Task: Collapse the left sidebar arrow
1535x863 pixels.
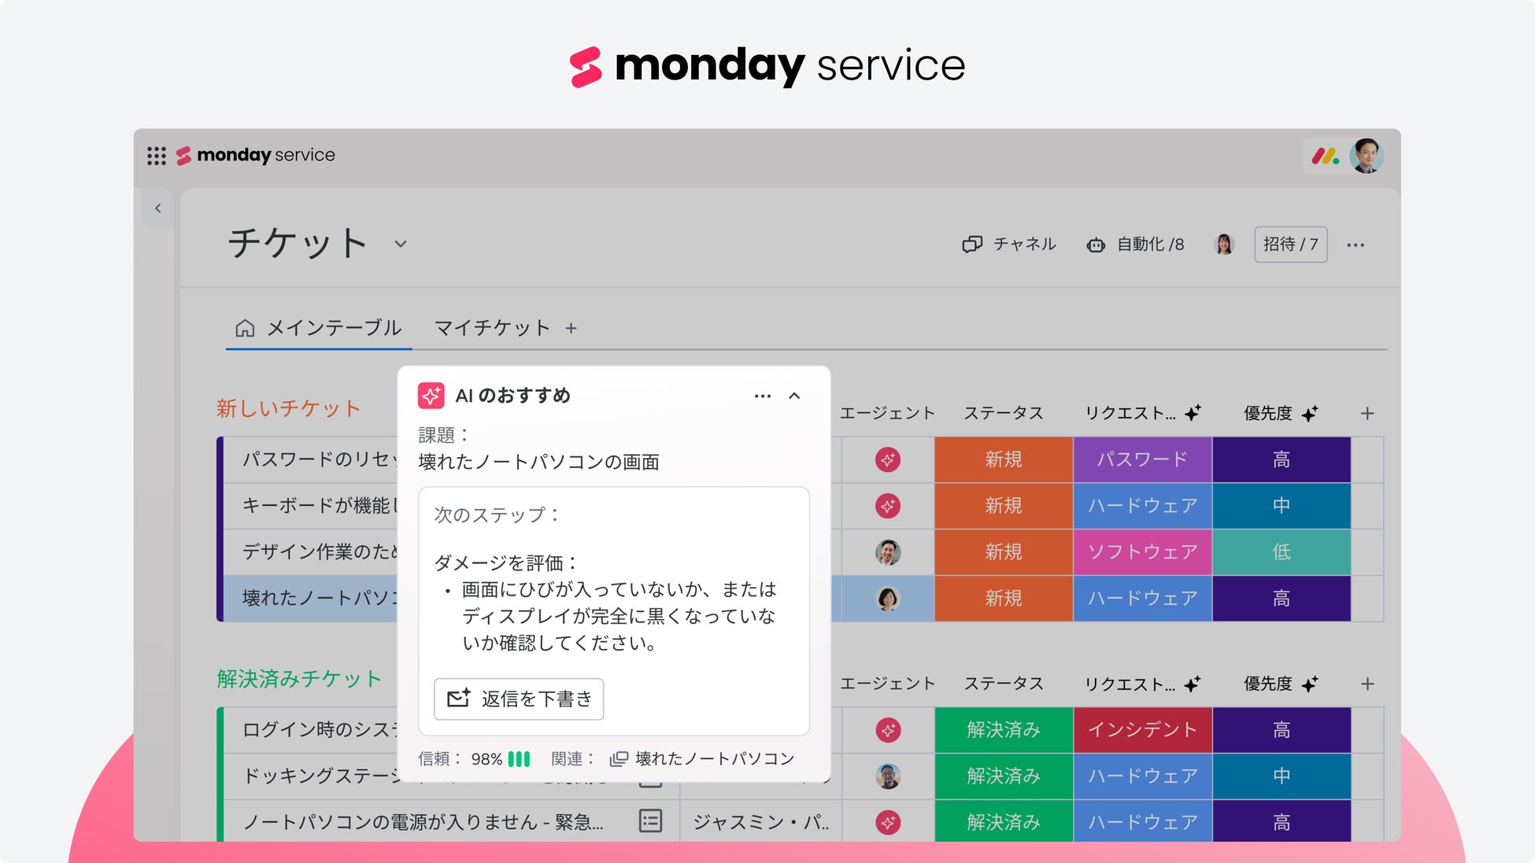Action: [x=158, y=208]
